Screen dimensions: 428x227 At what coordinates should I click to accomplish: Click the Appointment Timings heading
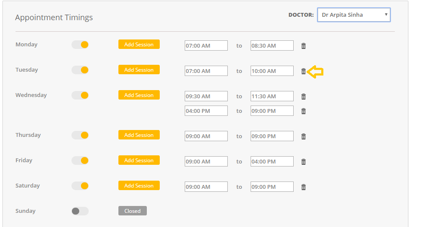click(x=54, y=18)
